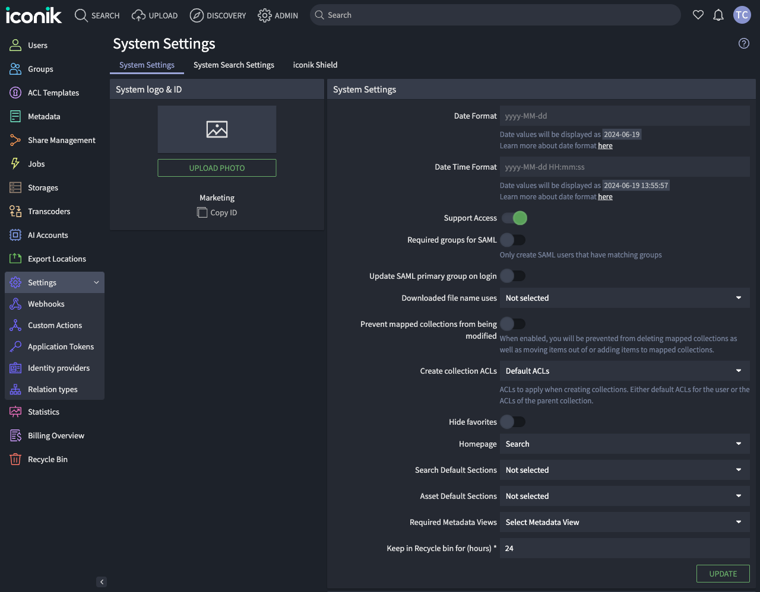The width and height of the screenshot is (760, 592).
Task: Enable Required groups for SAML
Action: (513, 240)
